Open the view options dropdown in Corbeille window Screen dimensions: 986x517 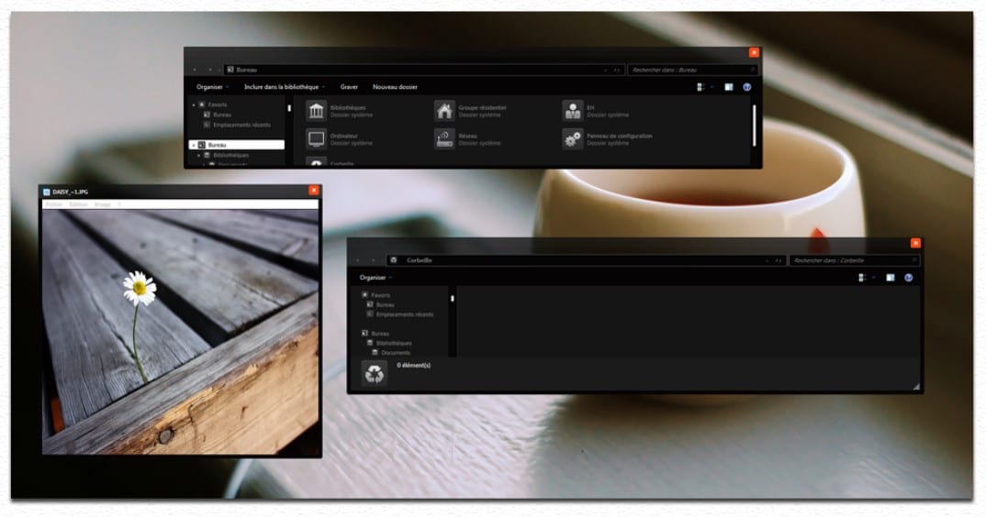tap(874, 278)
